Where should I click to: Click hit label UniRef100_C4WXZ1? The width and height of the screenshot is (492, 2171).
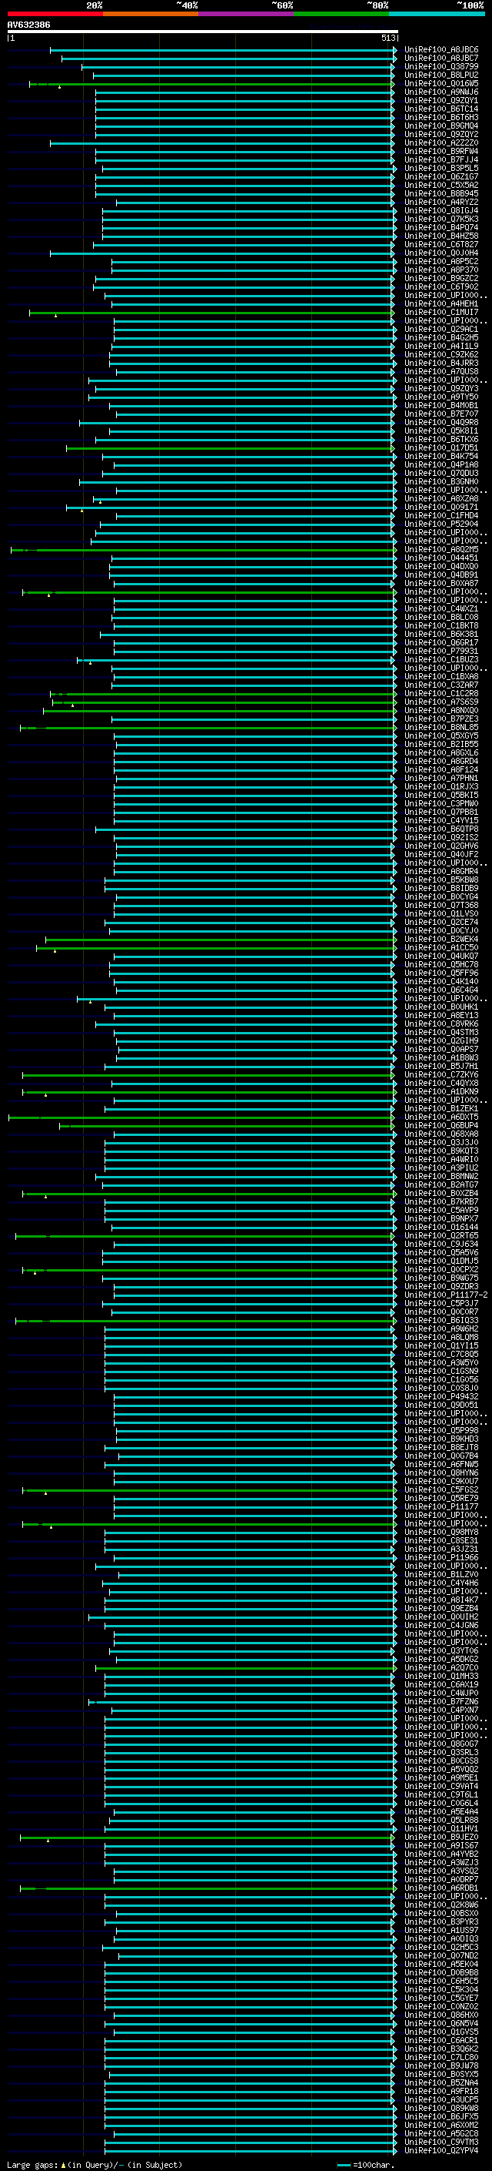coord(441,608)
